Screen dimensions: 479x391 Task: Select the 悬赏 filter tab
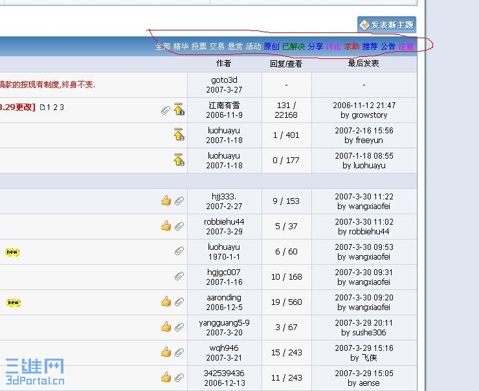[x=235, y=47]
